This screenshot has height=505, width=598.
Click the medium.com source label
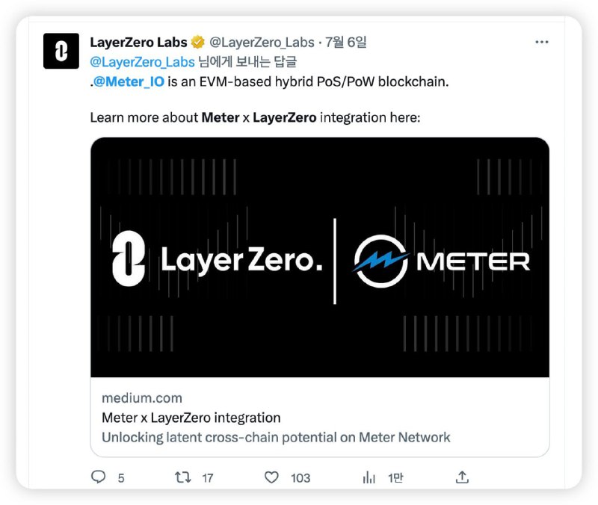(142, 398)
